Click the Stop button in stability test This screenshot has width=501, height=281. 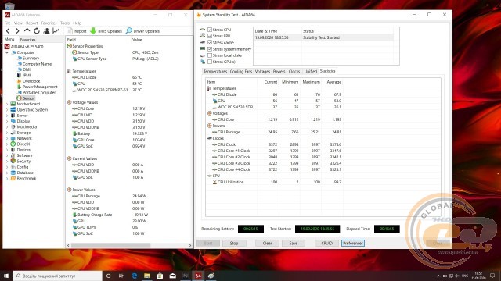click(234, 243)
